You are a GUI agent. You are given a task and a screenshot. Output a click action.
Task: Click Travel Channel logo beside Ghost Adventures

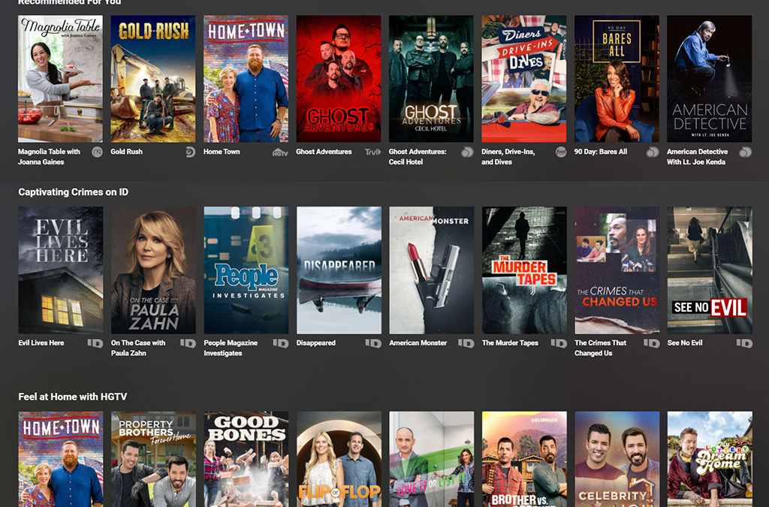point(372,152)
